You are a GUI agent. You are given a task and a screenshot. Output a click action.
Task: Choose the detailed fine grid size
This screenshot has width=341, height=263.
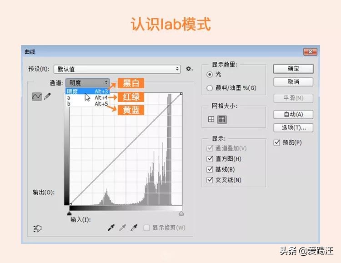[x=222, y=119]
